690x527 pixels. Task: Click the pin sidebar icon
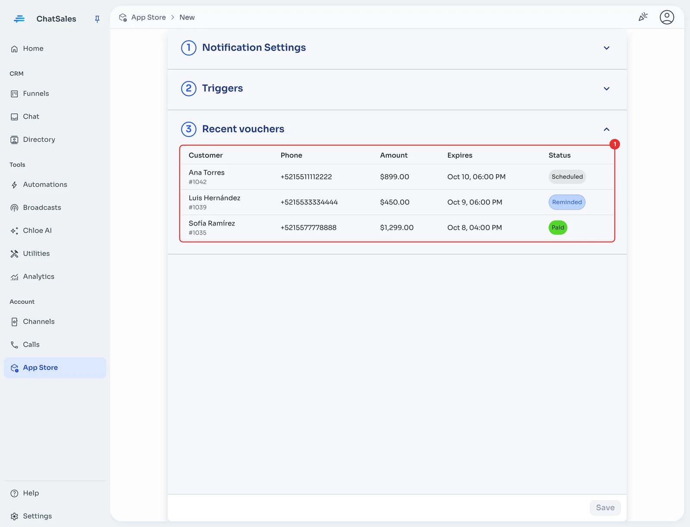pyautogui.click(x=97, y=19)
